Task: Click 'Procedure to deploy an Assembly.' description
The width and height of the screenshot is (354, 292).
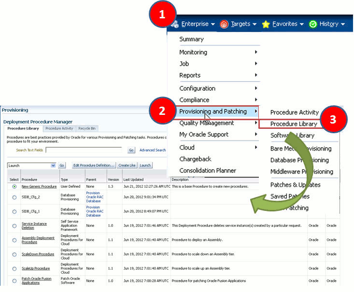Action: point(197,240)
